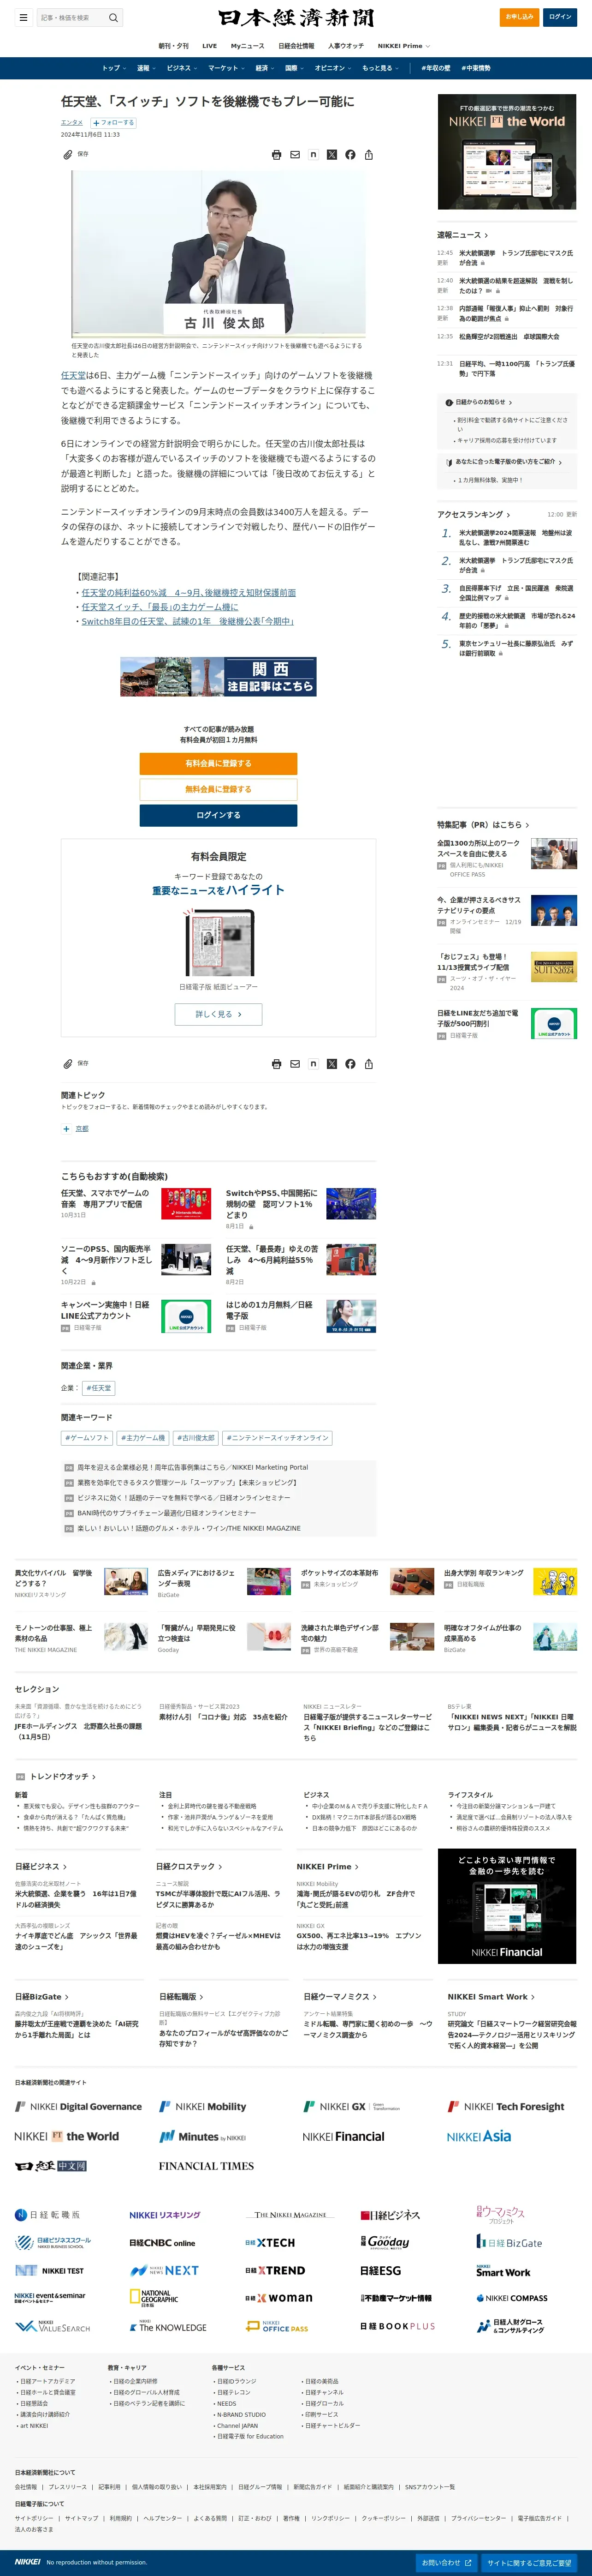Click the paperclip save icon above 関連トピック
The height and width of the screenshot is (2576, 592).
[x=68, y=1064]
